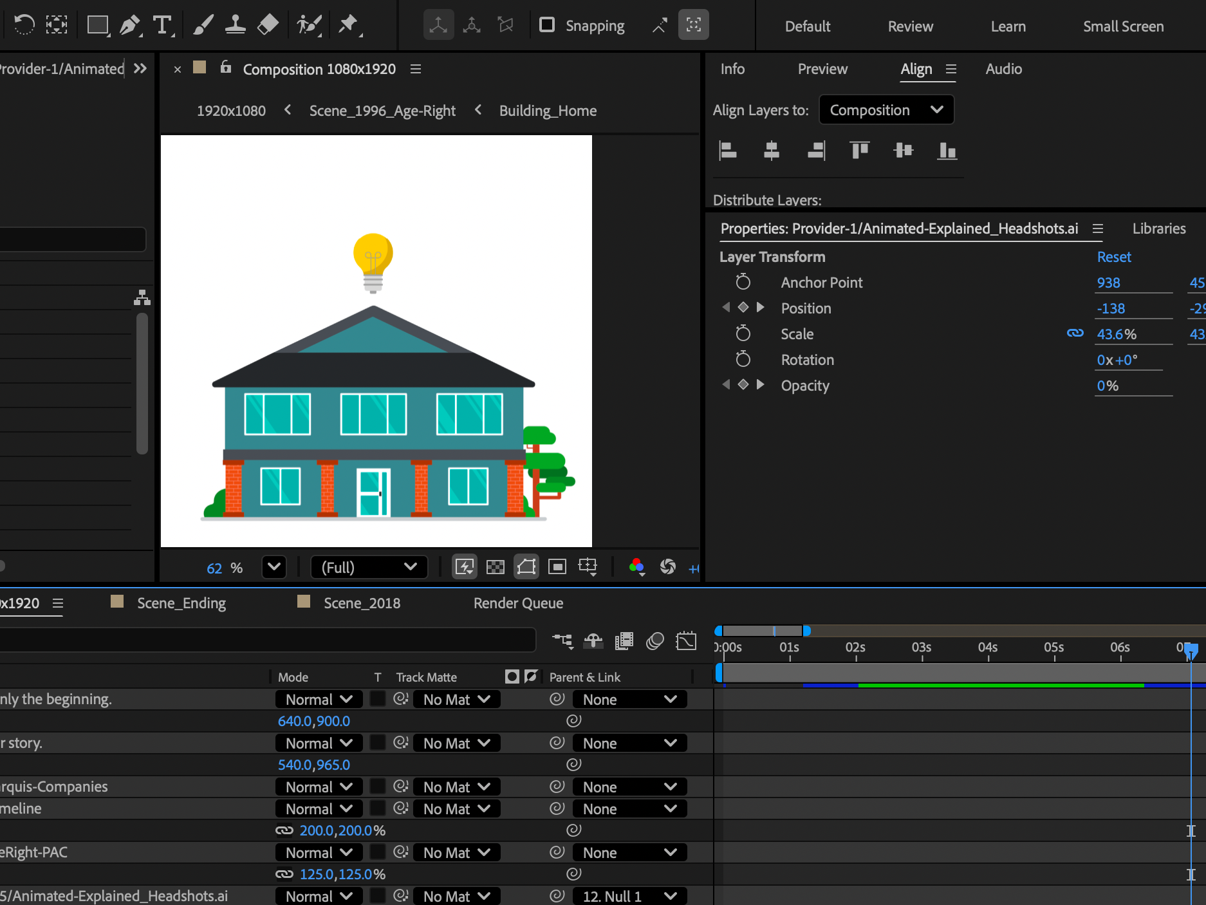The image size is (1206, 905).
Task: Click Align Top icon
Action: tap(860, 150)
